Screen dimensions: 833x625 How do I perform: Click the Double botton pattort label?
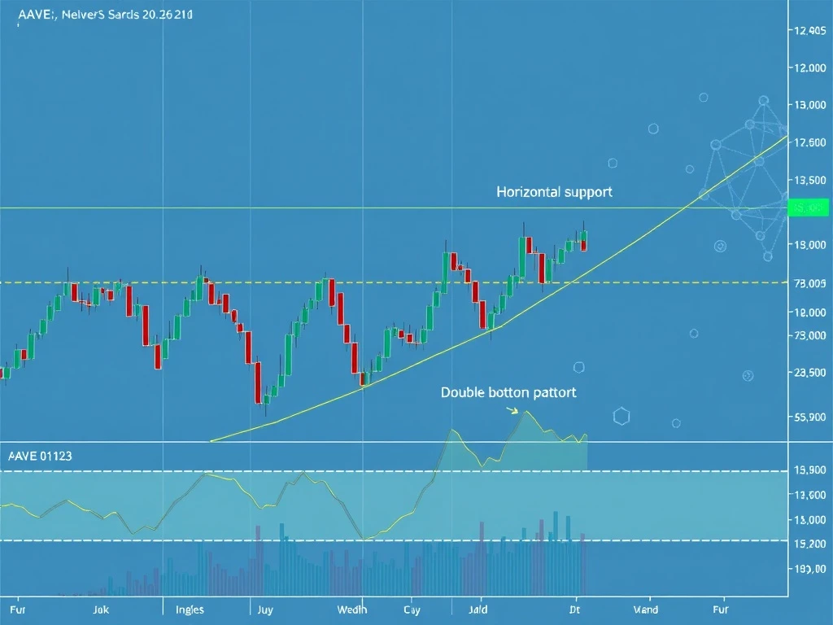coord(508,391)
